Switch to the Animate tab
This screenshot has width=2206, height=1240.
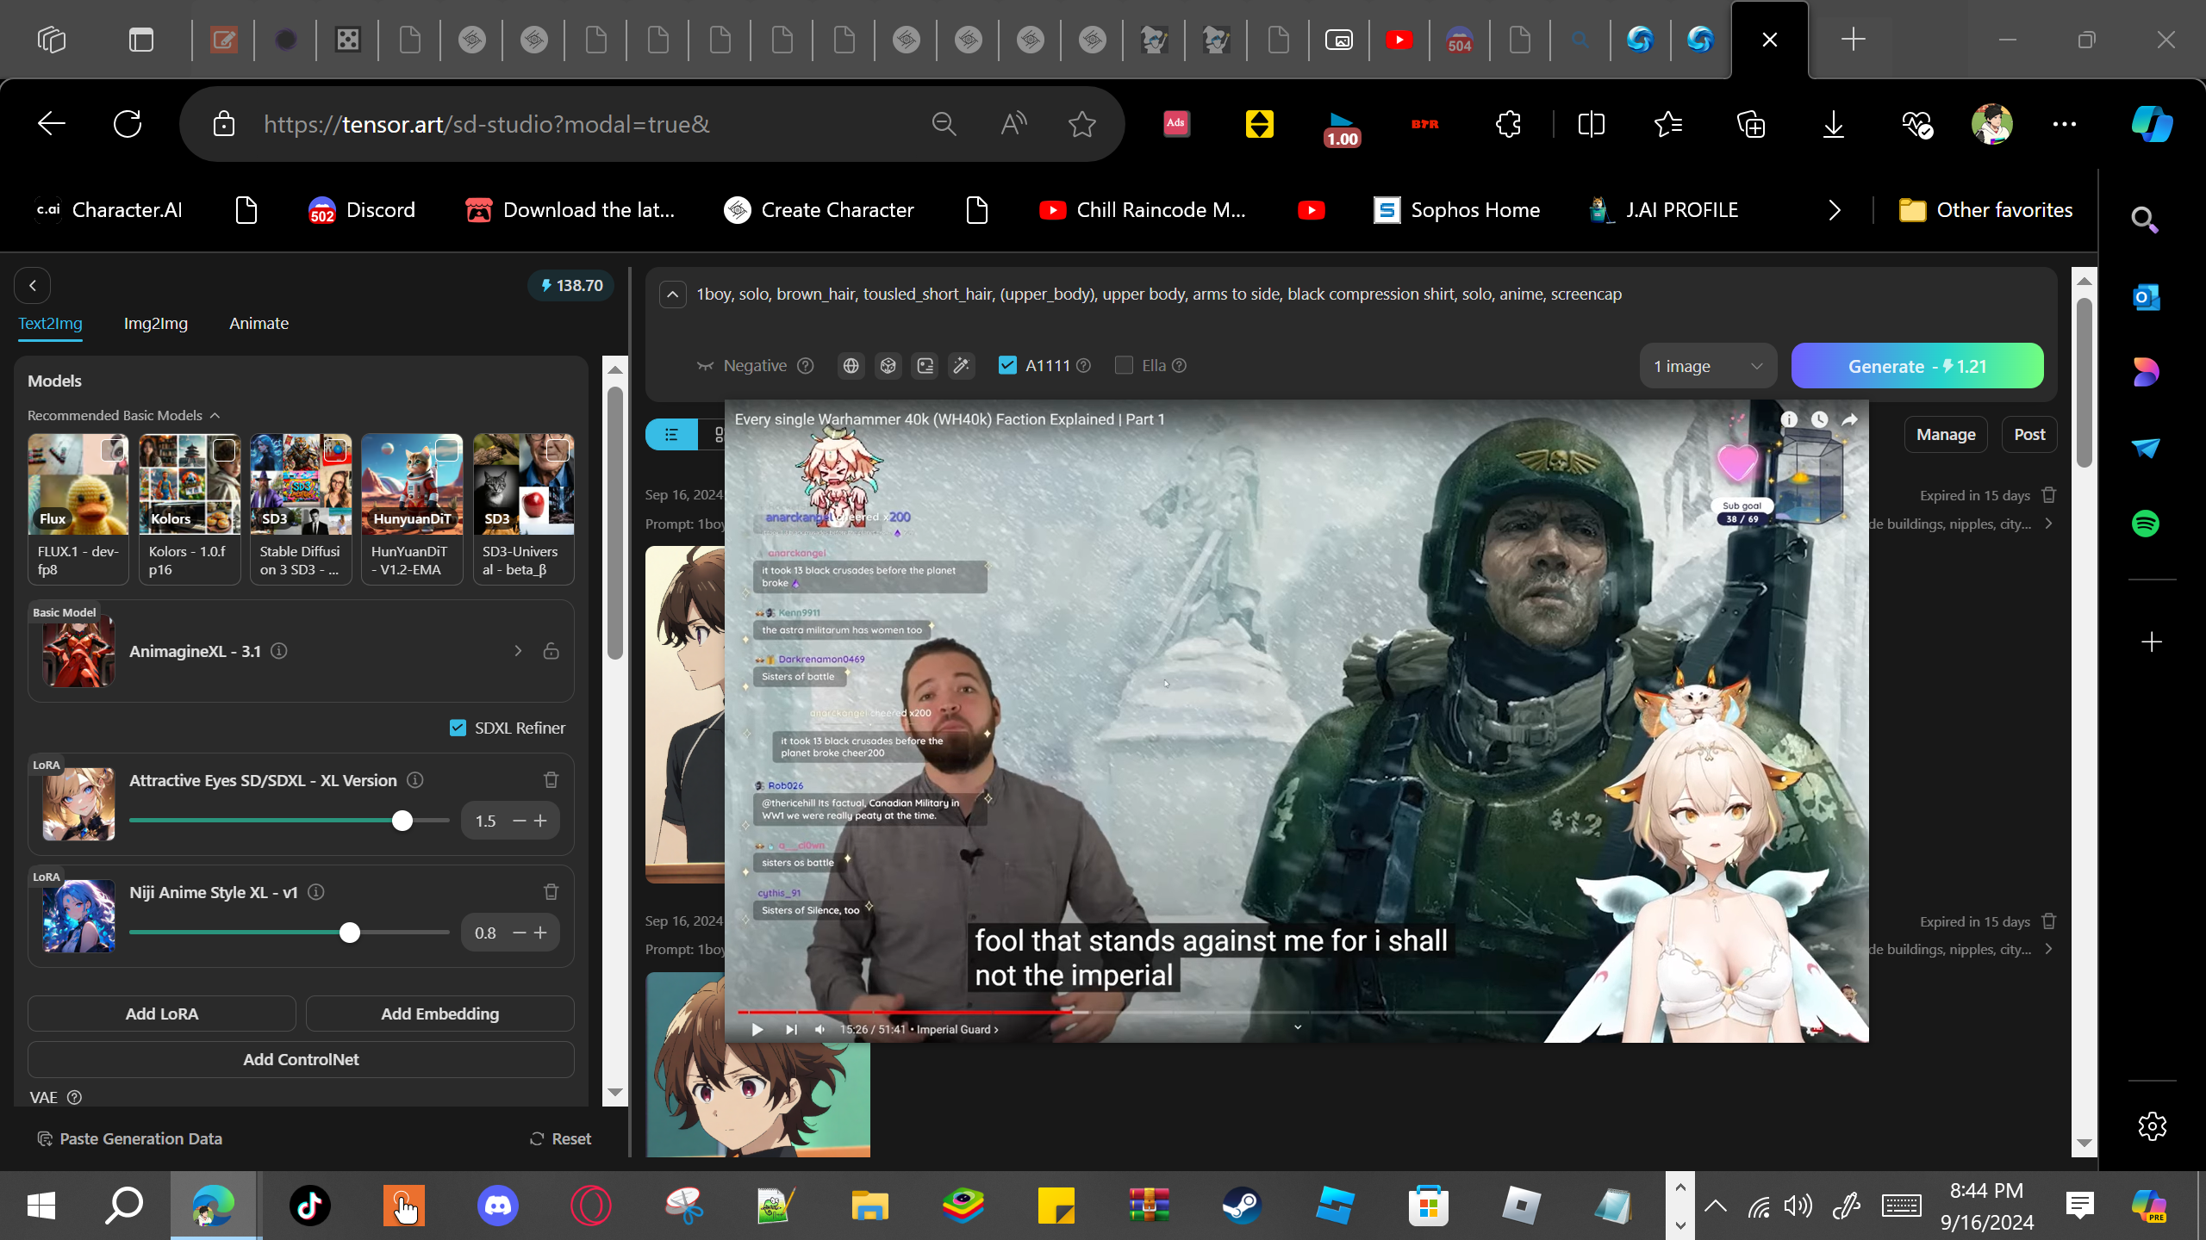point(259,324)
